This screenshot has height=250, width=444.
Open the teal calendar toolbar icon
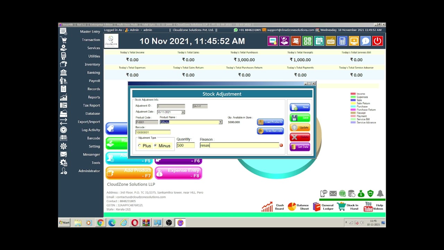(x=319, y=41)
